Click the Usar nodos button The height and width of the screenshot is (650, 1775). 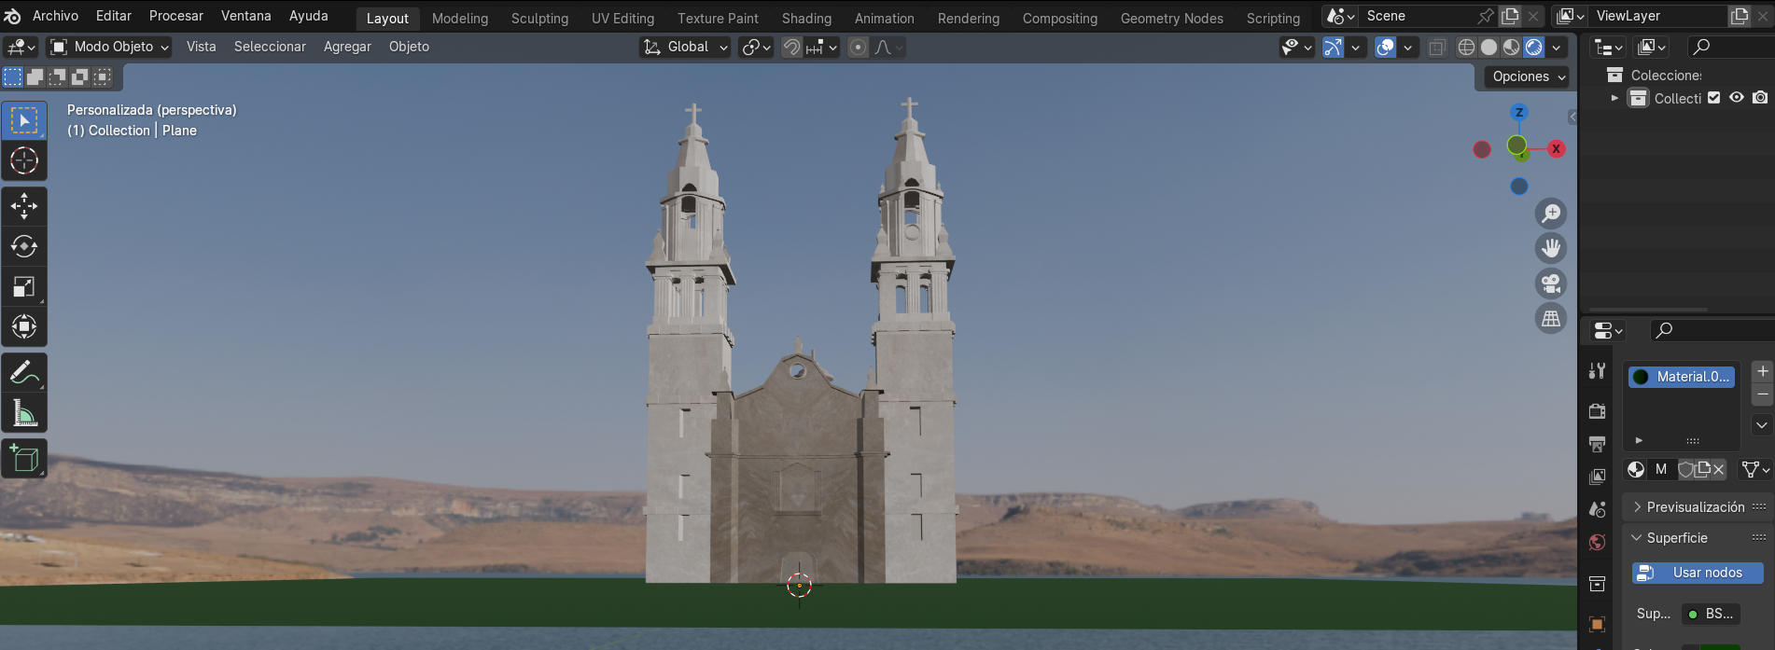tap(1697, 573)
